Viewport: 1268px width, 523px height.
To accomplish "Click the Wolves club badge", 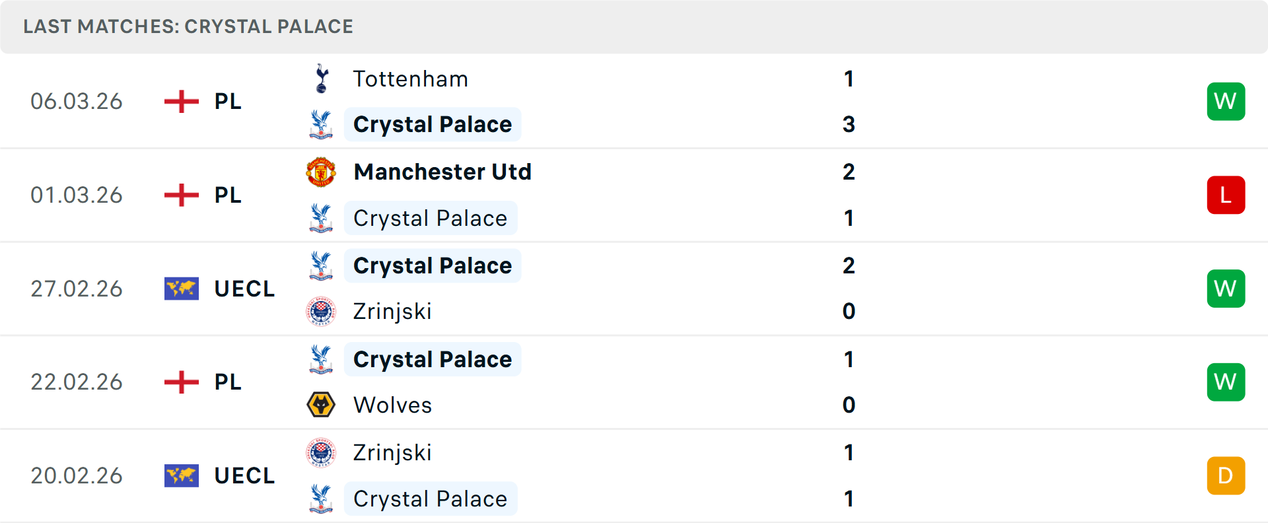I will coord(321,405).
